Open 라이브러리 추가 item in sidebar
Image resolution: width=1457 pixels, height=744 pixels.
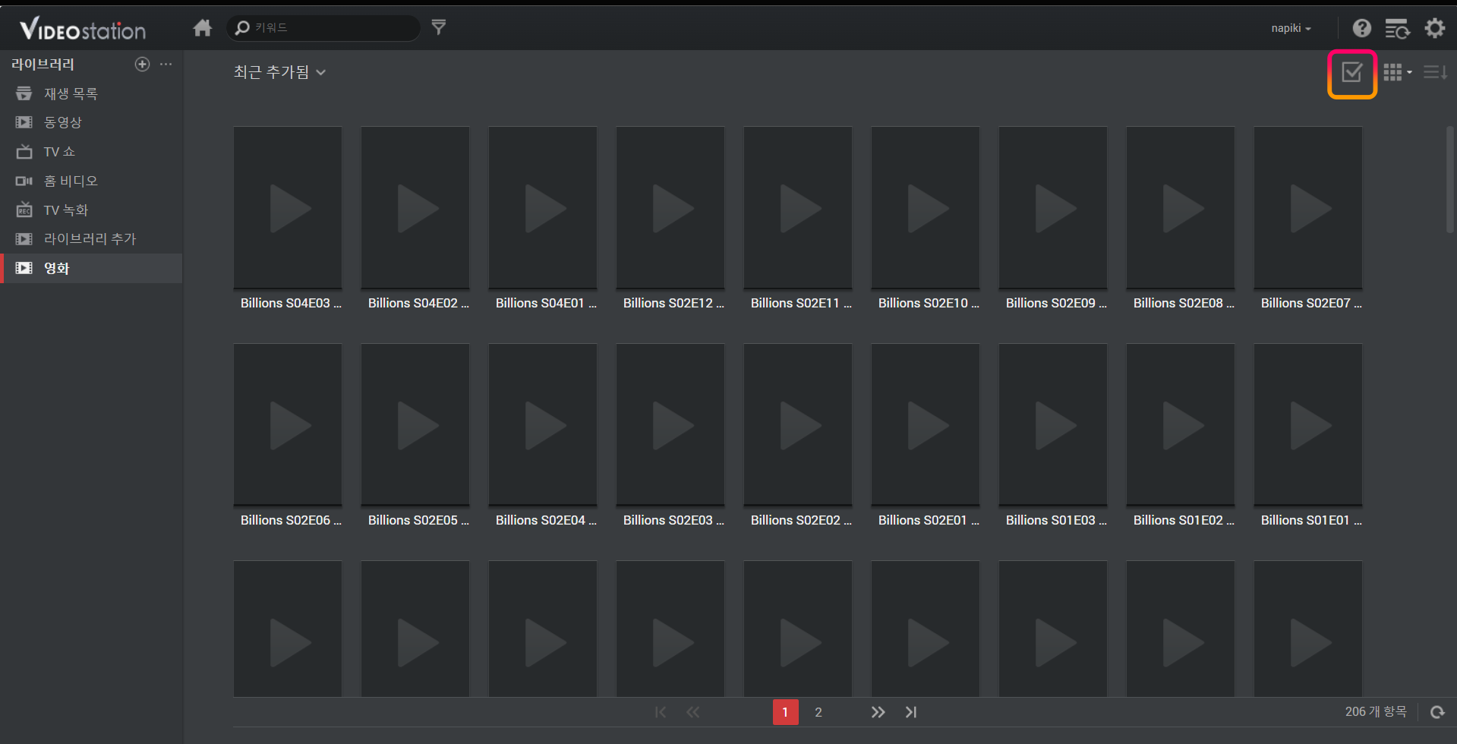[91, 239]
